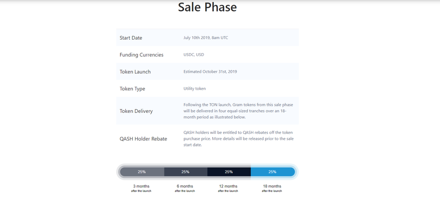Click the Estimated October 31st, 2019 text
This screenshot has width=440, height=207.
click(x=210, y=72)
